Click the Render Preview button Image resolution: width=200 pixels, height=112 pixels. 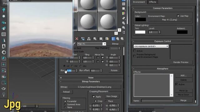point(181,62)
